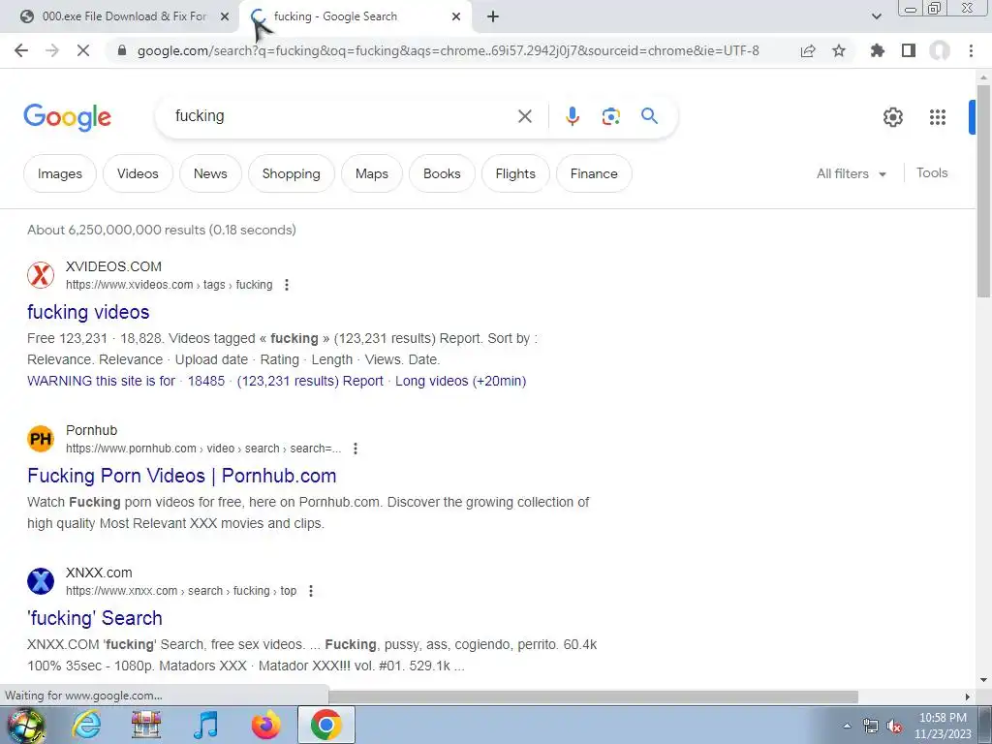Share this page from the address bar
The image size is (992, 744).
click(x=808, y=50)
